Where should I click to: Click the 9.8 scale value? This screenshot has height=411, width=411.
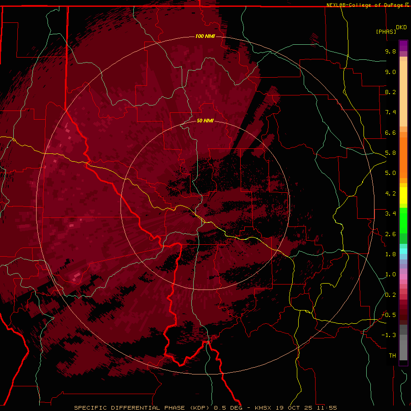click(390, 51)
